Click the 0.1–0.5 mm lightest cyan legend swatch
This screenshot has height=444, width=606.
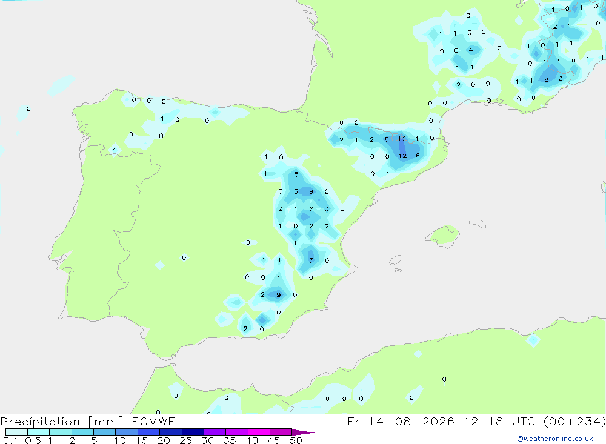pyautogui.click(x=16, y=432)
